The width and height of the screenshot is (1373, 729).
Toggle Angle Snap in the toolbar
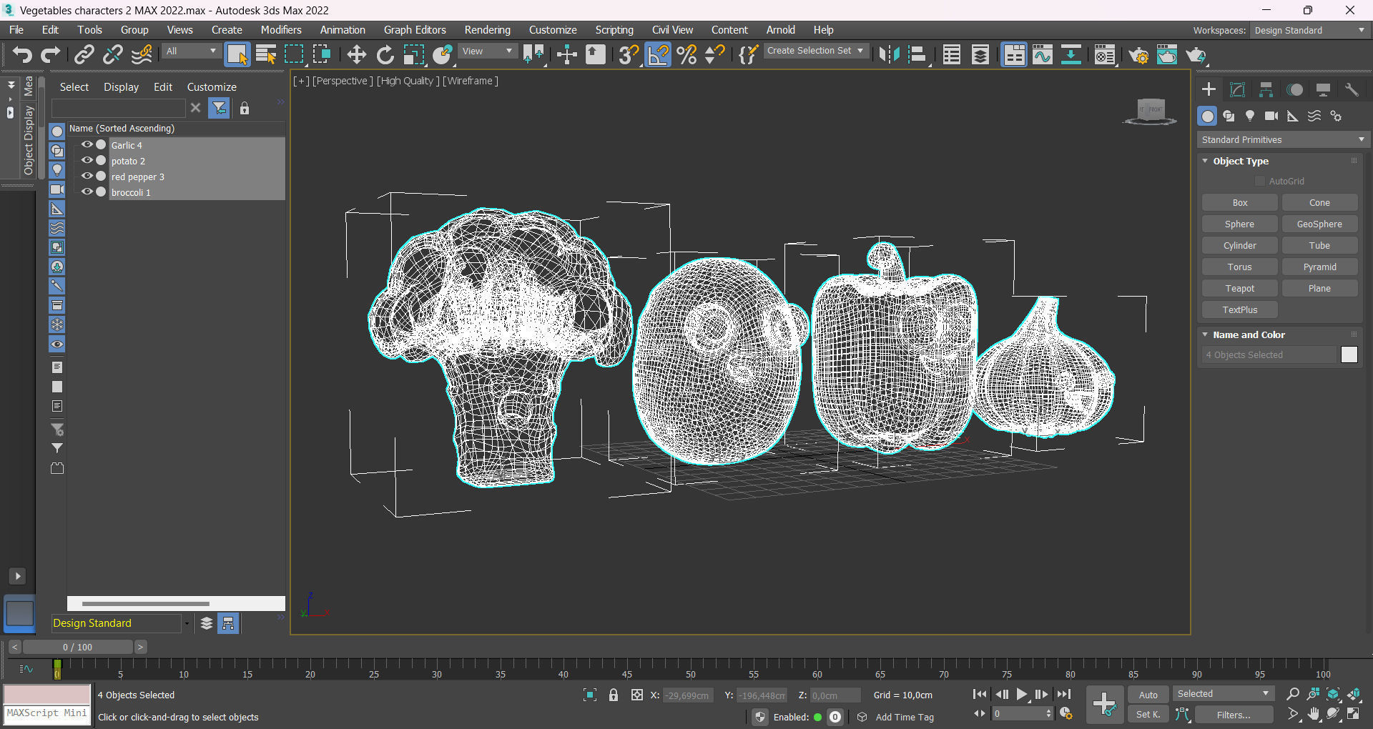[x=658, y=55]
